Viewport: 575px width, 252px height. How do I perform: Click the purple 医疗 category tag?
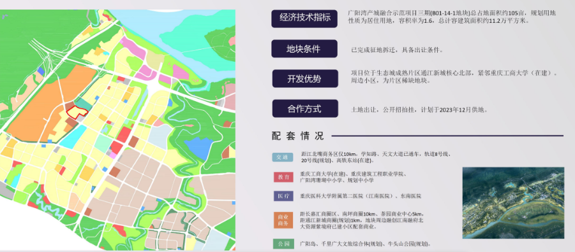pyautogui.click(x=283, y=196)
